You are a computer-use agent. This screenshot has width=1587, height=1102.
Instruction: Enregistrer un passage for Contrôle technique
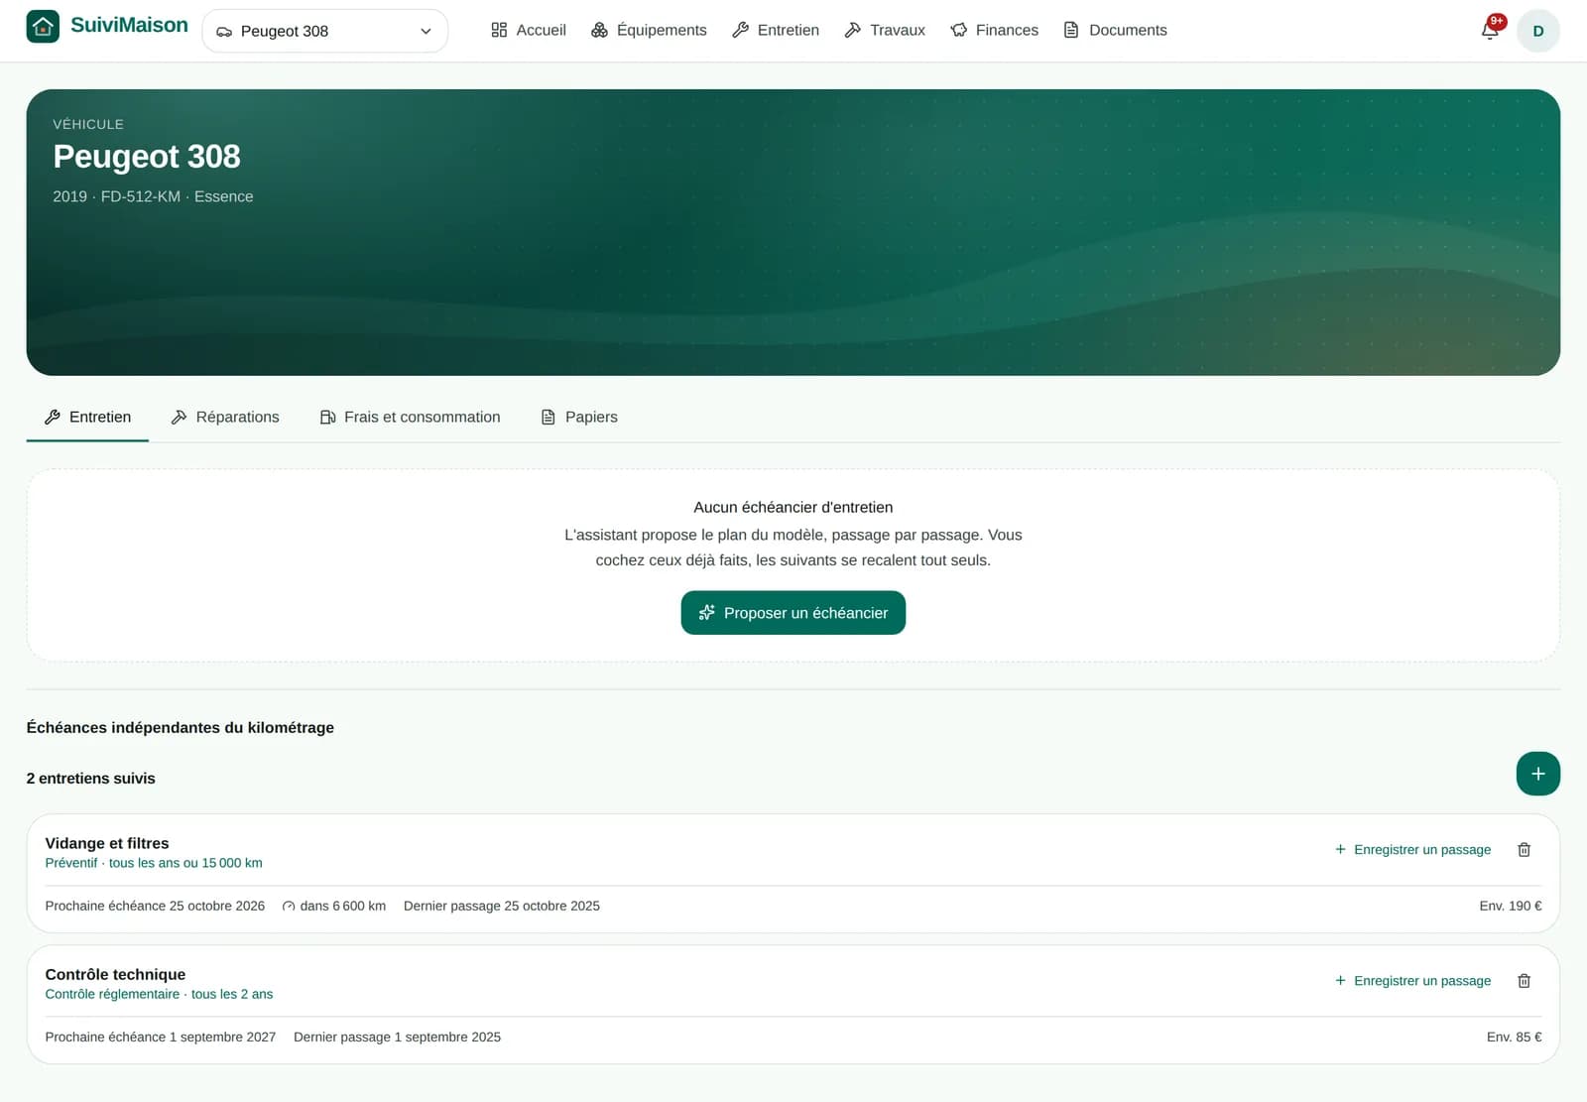(x=1412, y=980)
